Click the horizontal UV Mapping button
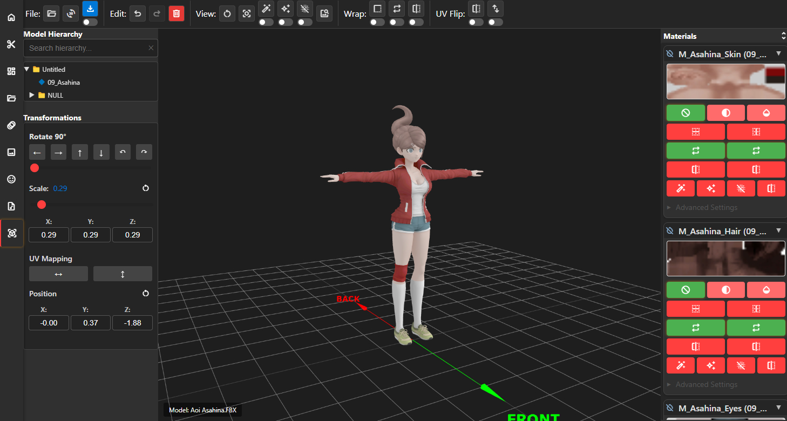 [x=58, y=274]
